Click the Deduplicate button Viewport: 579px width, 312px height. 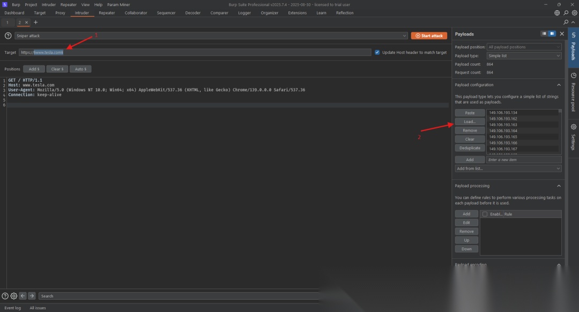(470, 148)
